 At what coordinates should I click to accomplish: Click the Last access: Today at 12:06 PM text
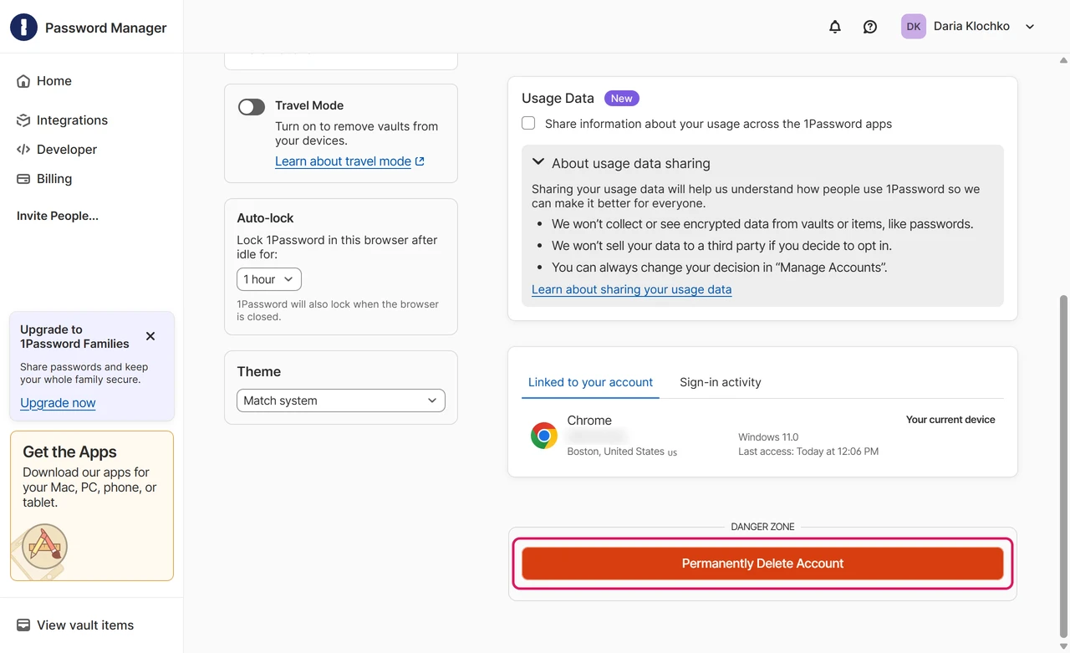click(808, 451)
